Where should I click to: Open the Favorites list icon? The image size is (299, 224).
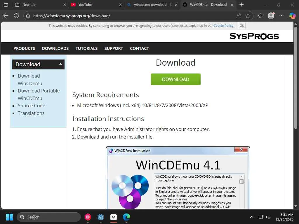coord(260,16)
